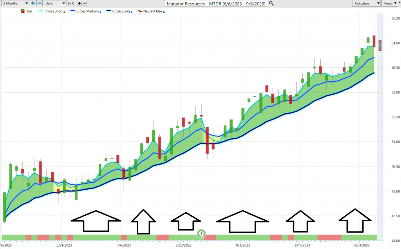This screenshot has width=401, height=249.
Task: Click the black plus increment button
Action: click(x=79, y=3)
